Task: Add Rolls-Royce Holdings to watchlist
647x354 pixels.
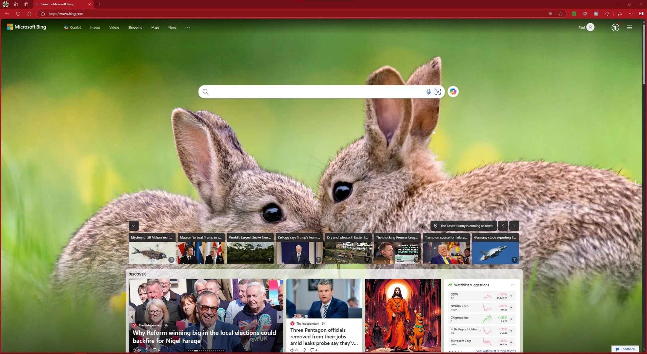Action: pos(511,331)
